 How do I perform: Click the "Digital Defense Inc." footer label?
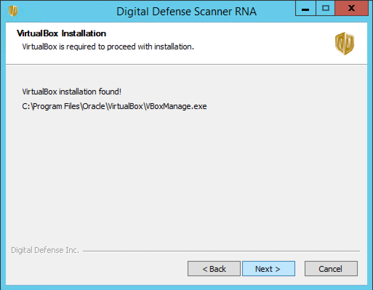(45, 250)
